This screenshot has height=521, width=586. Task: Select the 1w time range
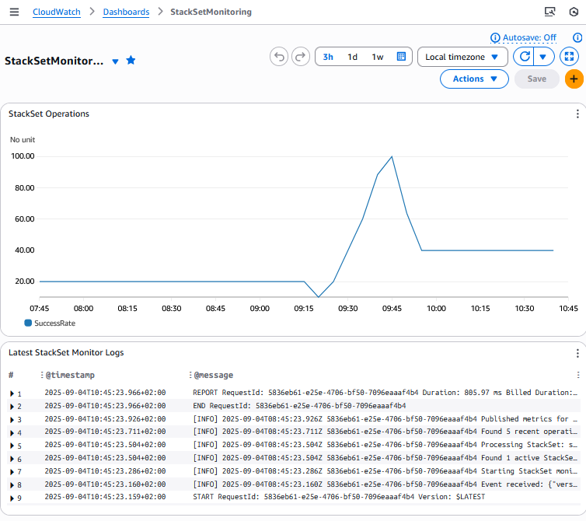coord(377,57)
